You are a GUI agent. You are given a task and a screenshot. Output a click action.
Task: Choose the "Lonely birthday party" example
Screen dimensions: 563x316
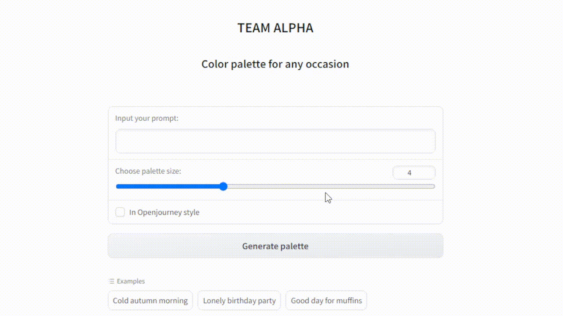[x=239, y=301]
